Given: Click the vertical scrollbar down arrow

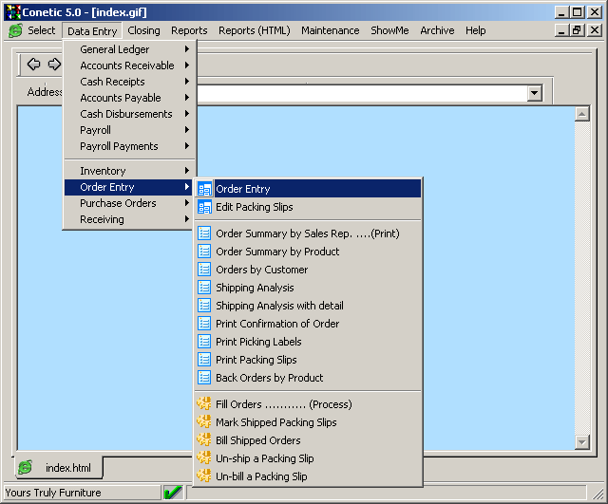Looking at the screenshot, I should tap(582, 442).
